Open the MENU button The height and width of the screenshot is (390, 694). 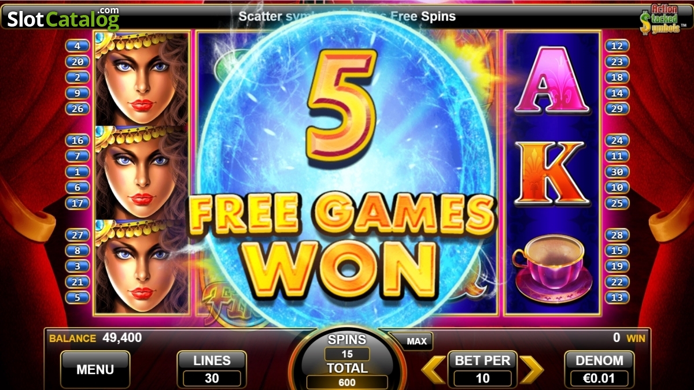tap(95, 369)
